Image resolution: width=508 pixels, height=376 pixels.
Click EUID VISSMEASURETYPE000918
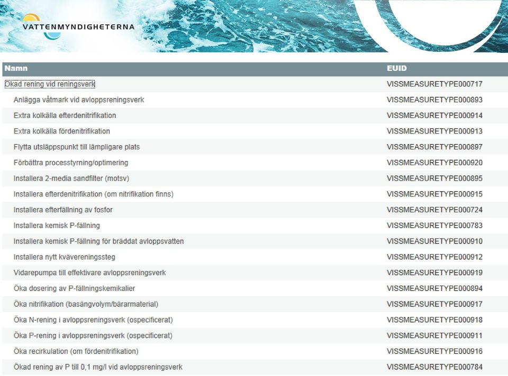pos(434,320)
